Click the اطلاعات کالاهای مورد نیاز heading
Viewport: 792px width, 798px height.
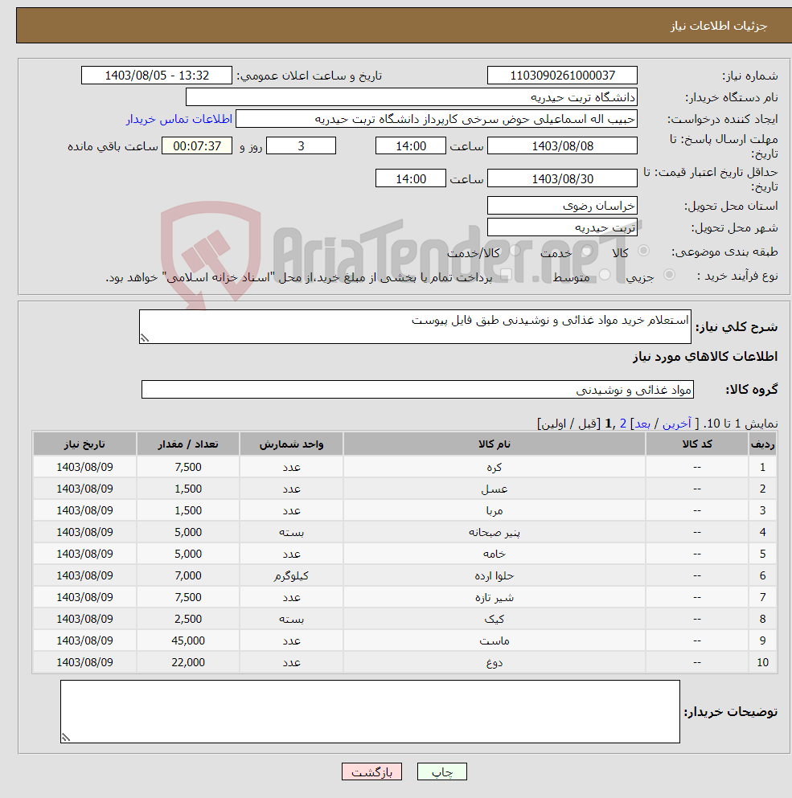[x=705, y=357]
